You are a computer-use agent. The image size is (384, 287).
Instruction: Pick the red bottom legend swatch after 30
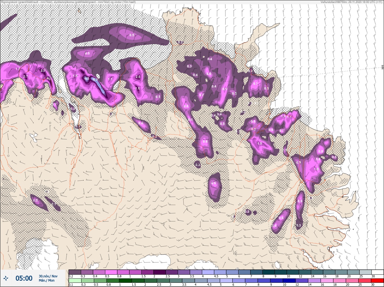377,281
